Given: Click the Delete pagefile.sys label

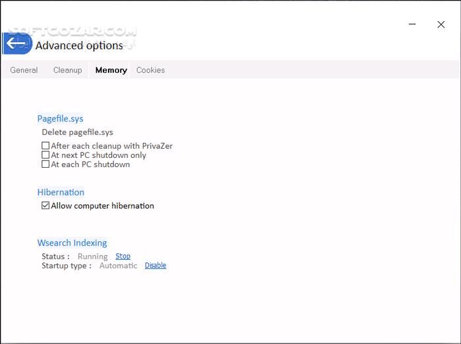Looking at the screenshot, I should click(x=77, y=132).
